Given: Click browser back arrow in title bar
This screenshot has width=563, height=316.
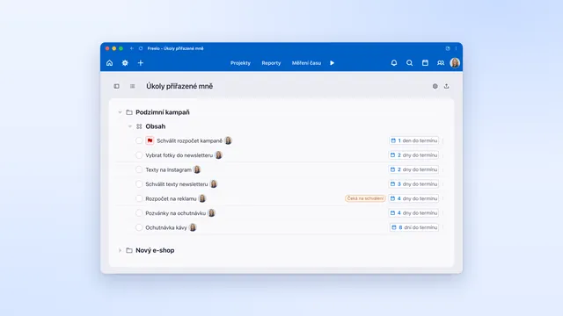Looking at the screenshot, I should [132, 48].
